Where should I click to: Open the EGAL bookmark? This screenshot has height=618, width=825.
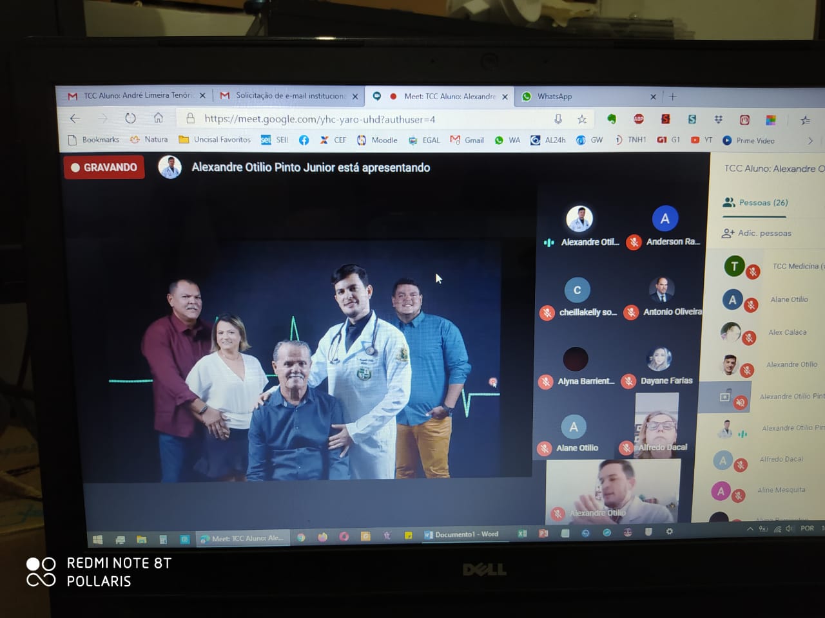(x=425, y=140)
